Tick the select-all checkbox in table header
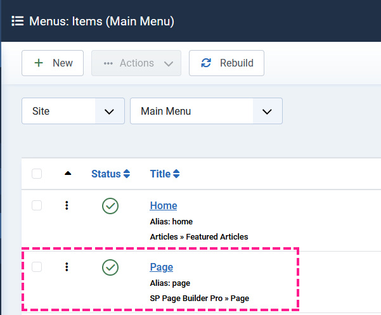This screenshot has width=381, height=315. tap(37, 174)
